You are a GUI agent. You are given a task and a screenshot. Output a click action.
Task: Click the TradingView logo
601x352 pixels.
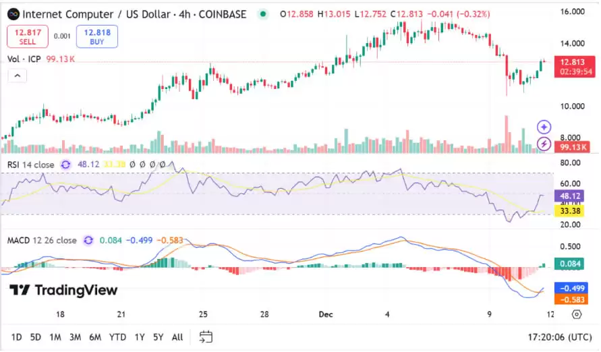pos(63,290)
